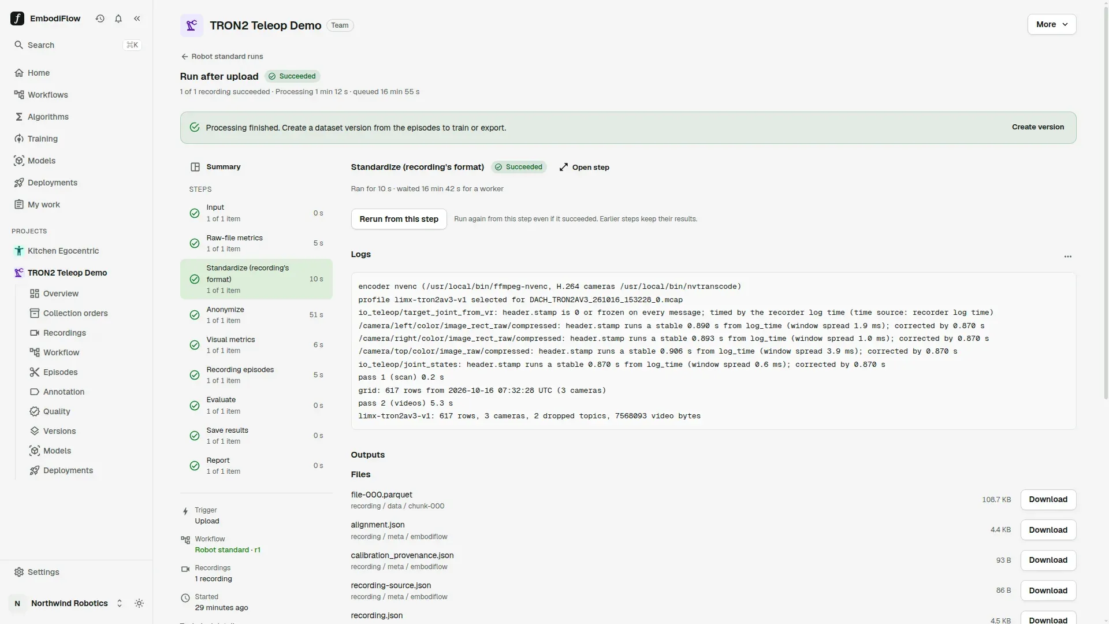Image resolution: width=1109 pixels, height=624 pixels.
Task: Open Collection orders page
Action: [84, 313]
